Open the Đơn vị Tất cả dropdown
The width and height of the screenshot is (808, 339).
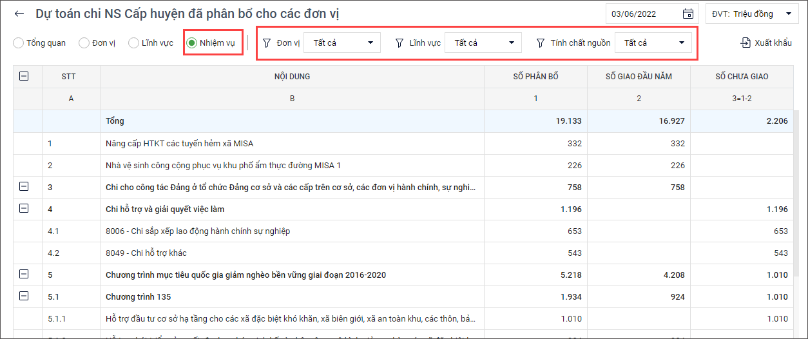click(x=342, y=43)
